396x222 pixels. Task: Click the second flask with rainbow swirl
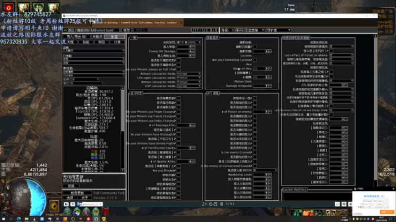[x=77, y=212]
